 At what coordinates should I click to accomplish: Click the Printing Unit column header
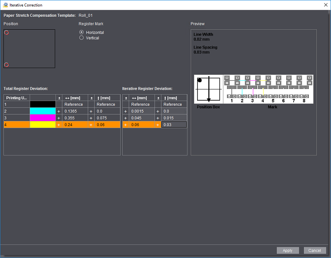pos(16,98)
